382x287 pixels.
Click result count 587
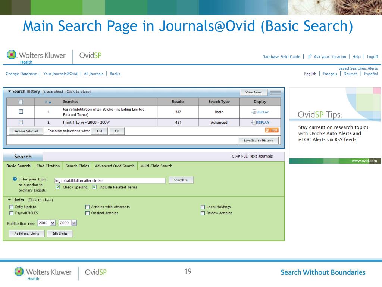(178, 112)
